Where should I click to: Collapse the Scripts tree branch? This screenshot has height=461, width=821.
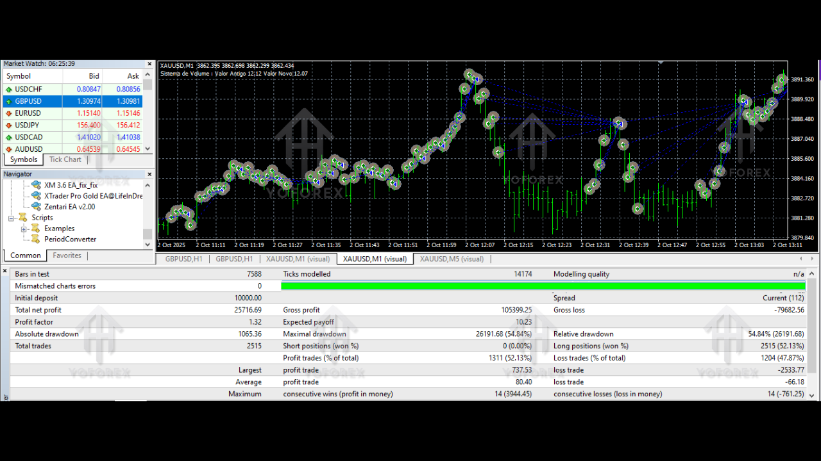pos(10,217)
